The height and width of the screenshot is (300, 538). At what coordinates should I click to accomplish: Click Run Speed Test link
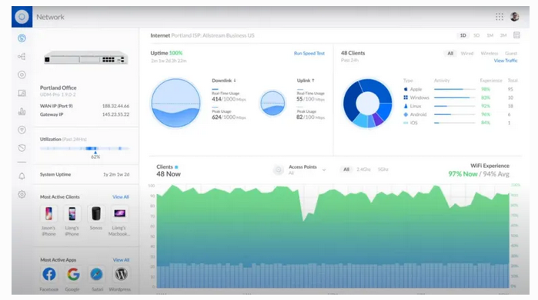tap(309, 54)
